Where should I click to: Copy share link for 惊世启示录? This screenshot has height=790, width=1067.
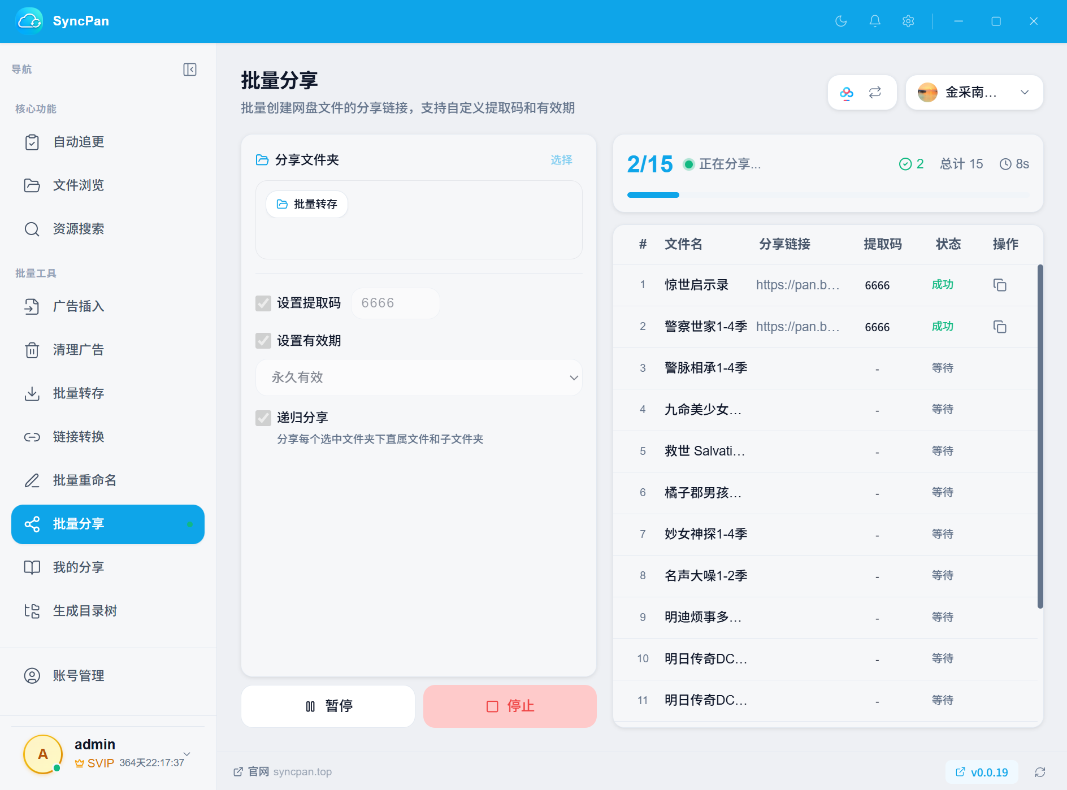pyautogui.click(x=1000, y=285)
